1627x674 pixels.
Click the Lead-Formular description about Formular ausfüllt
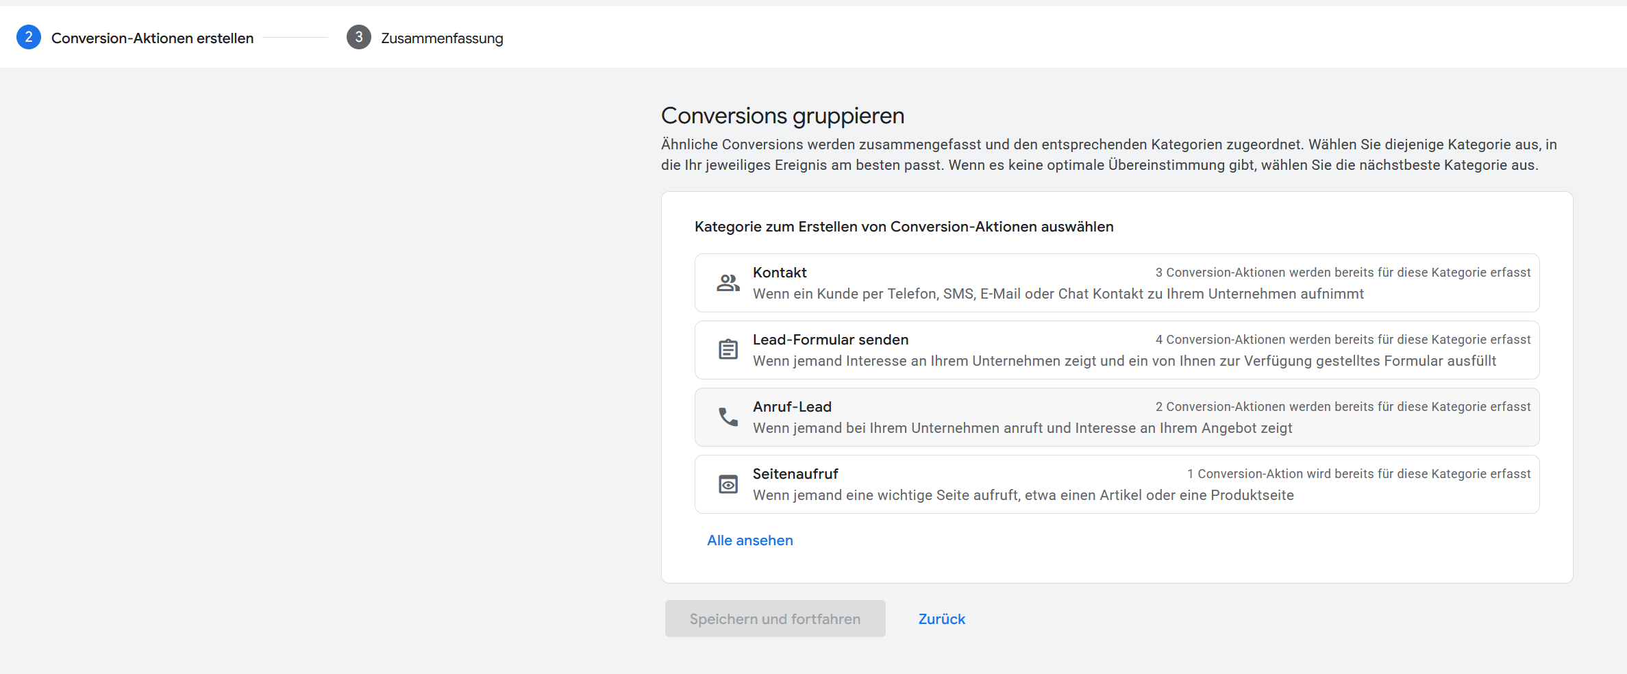tap(1123, 361)
